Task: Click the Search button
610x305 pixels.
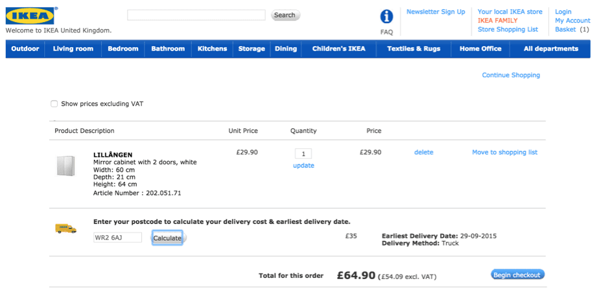Action: (285, 15)
